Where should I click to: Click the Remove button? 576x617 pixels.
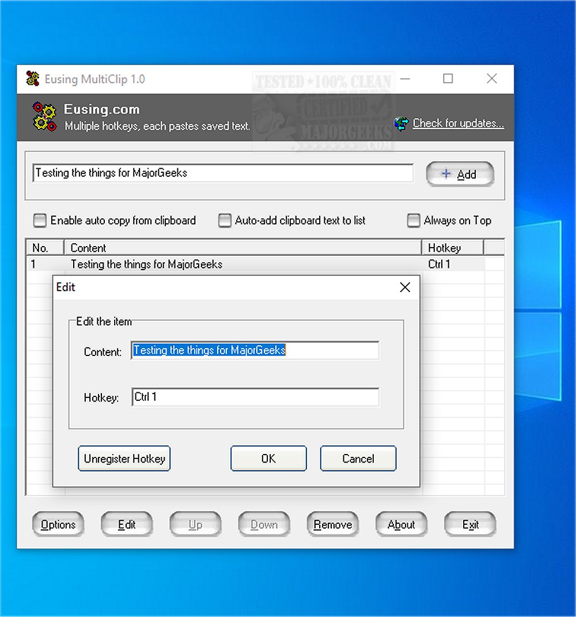click(x=333, y=524)
